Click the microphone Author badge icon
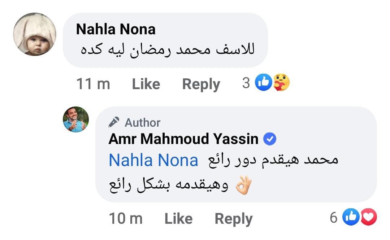Viewport: 390px width, 240px height. pyautogui.click(x=114, y=123)
